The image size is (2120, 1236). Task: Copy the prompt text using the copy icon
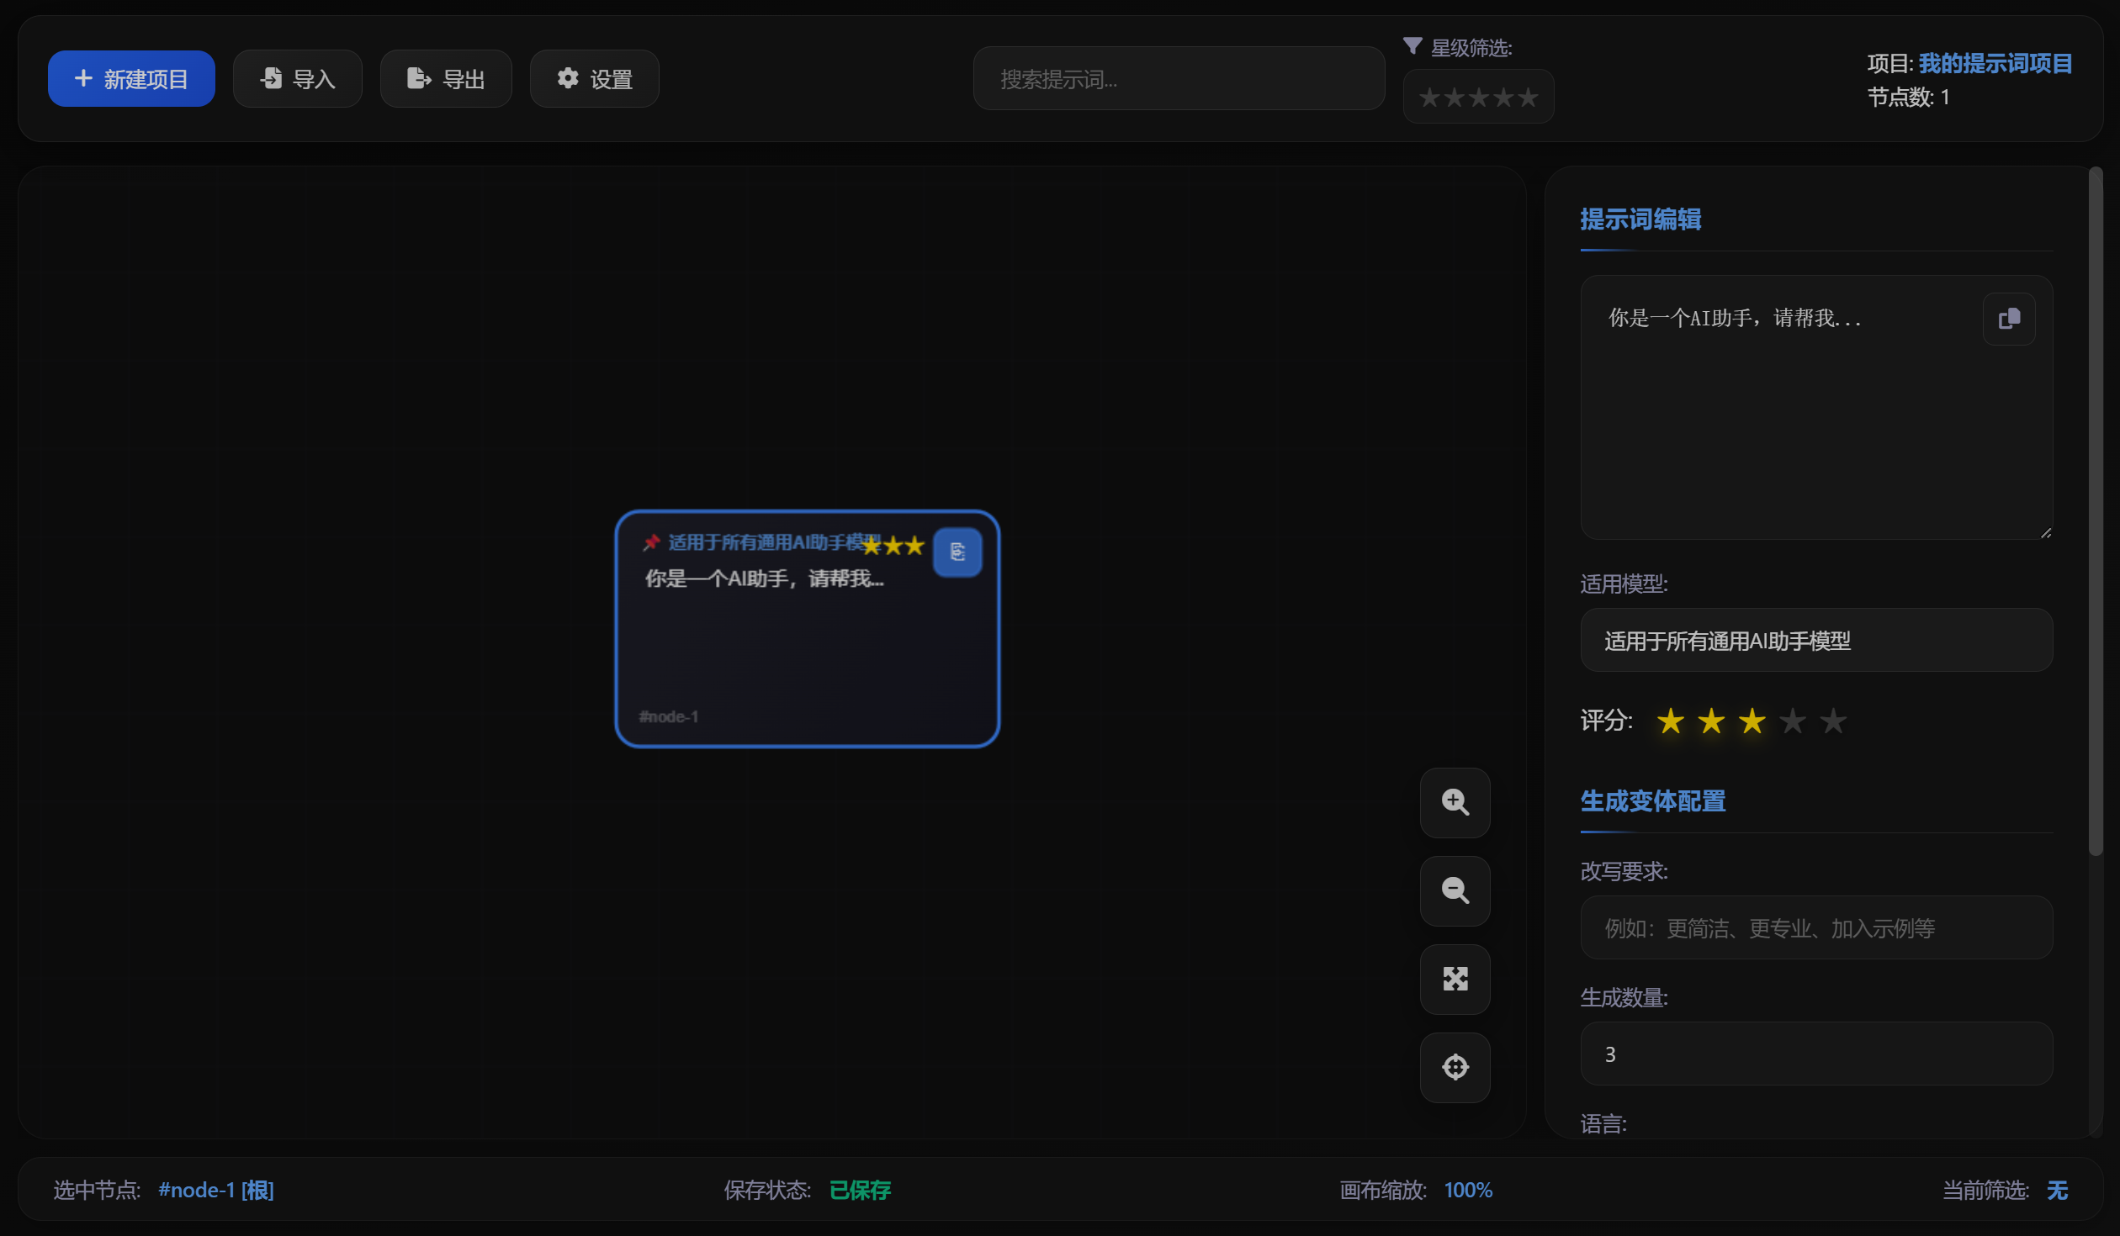[2009, 319]
